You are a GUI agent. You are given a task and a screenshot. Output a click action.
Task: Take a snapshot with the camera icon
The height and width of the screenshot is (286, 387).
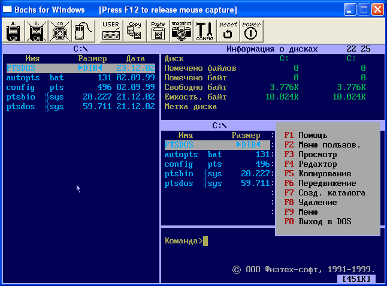point(182,31)
